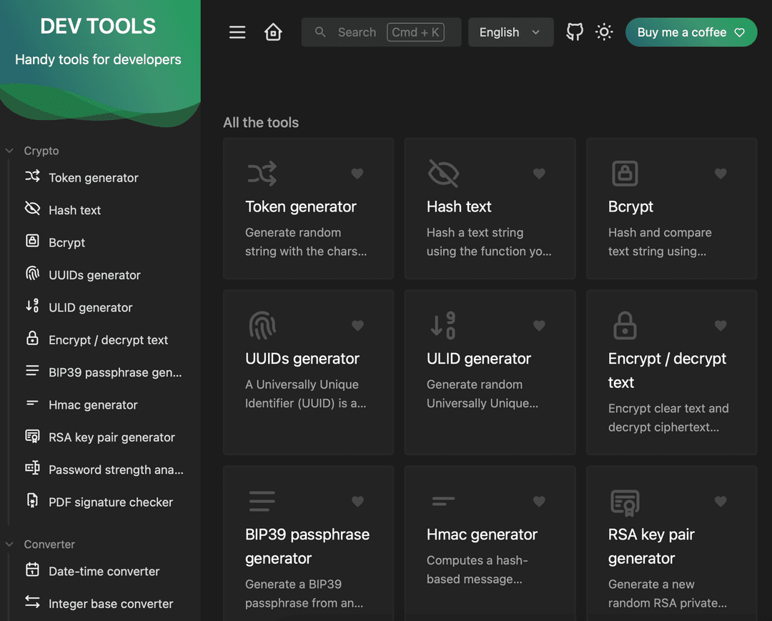772x621 pixels.
Task: Switch theme with the sun icon
Action: pos(604,32)
